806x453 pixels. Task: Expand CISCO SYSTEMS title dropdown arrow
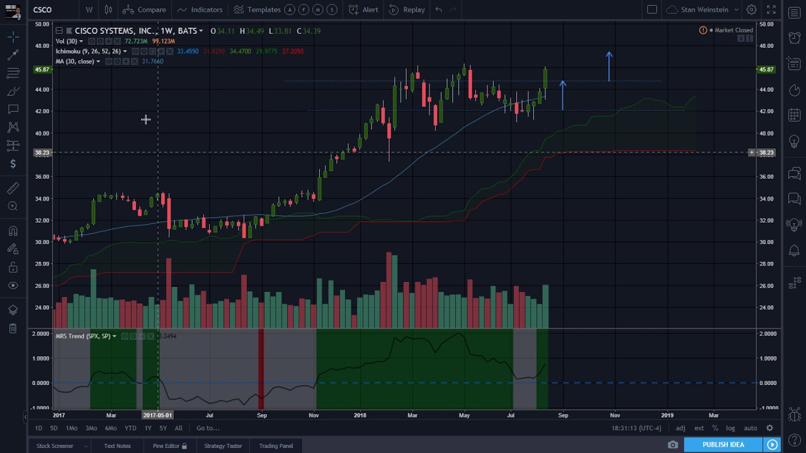tap(201, 31)
